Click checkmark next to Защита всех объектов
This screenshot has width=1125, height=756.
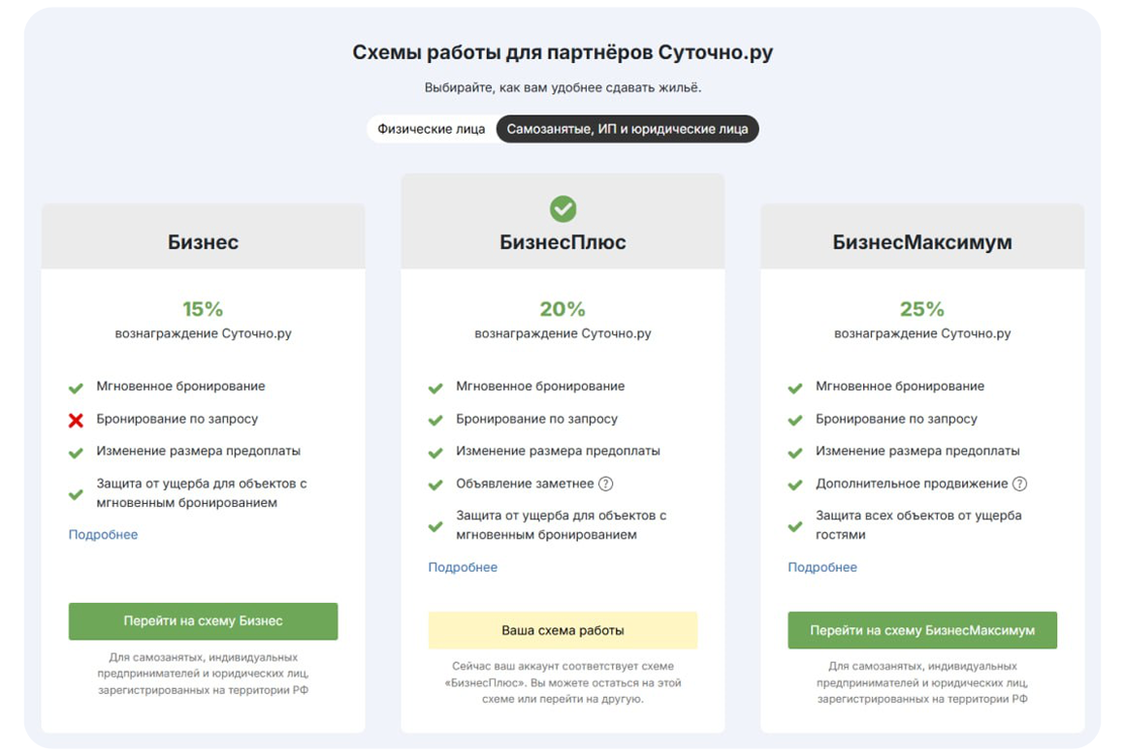pyautogui.click(x=795, y=526)
